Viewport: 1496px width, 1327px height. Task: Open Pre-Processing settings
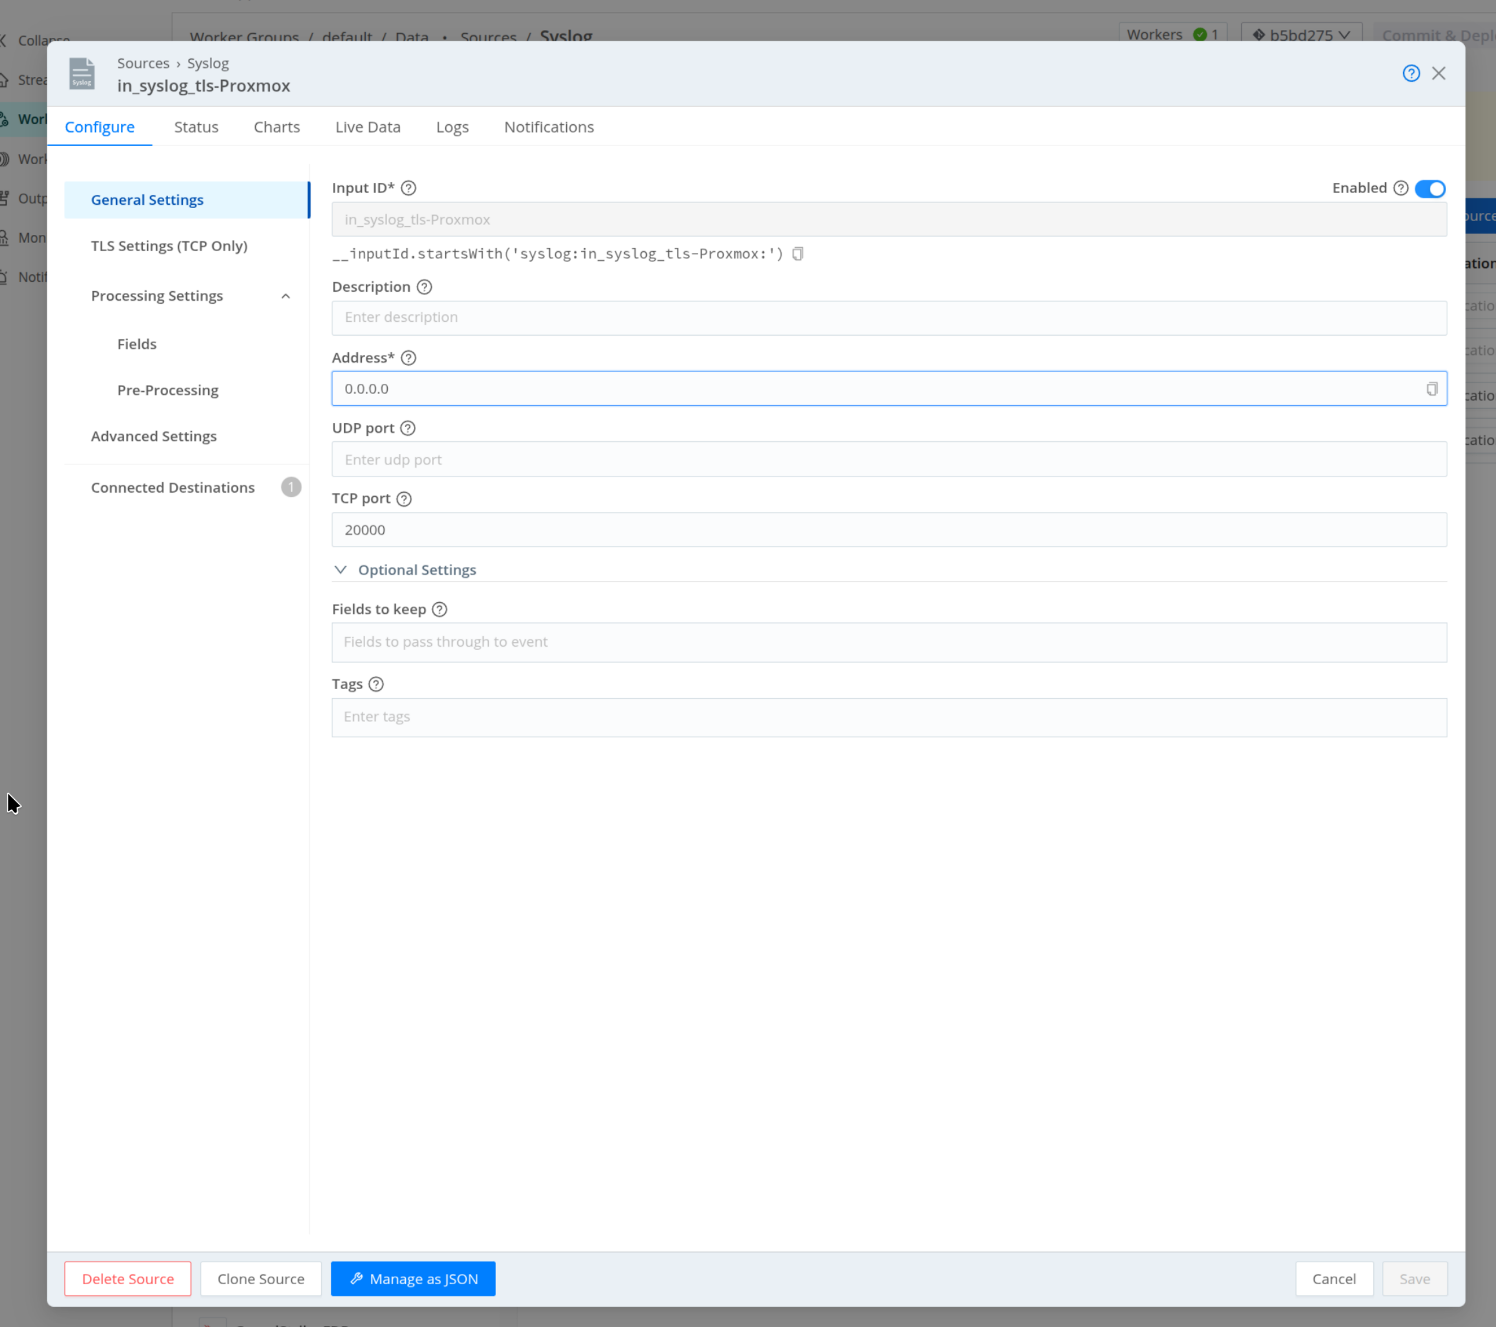[x=168, y=390]
